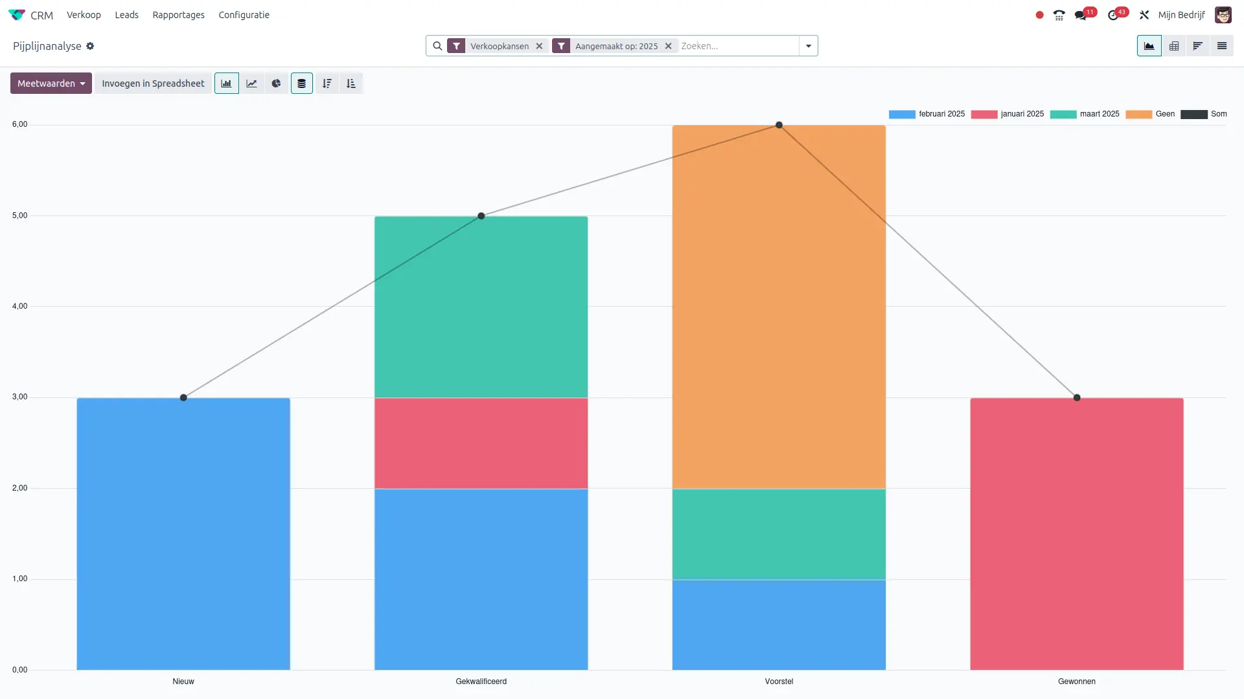The height and width of the screenshot is (699, 1244).
Task: Toggle maart 2025 legend swatch
Action: click(x=1063, y=115)
